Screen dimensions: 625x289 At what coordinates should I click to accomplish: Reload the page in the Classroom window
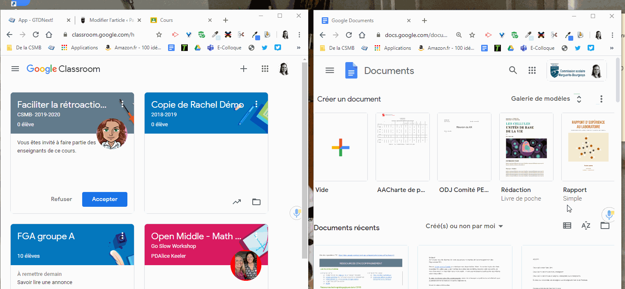point(36,35)
